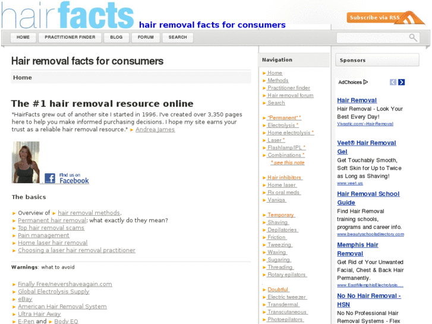Open Sugaring sidebar link
This screenshot has width=432, height=324.
279,259
